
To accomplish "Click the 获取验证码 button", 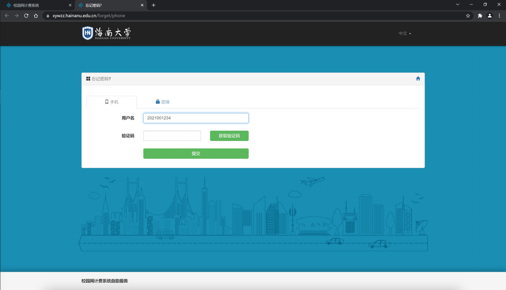I will click(229, 136).
